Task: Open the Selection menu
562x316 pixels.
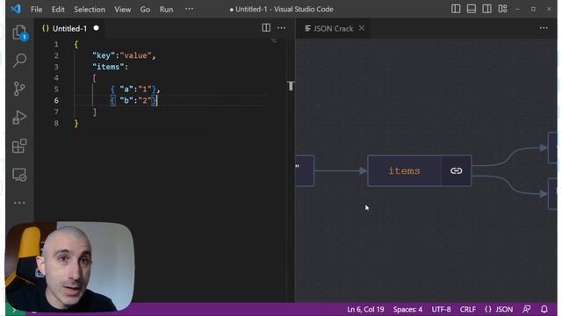Action: click(90, 10)
